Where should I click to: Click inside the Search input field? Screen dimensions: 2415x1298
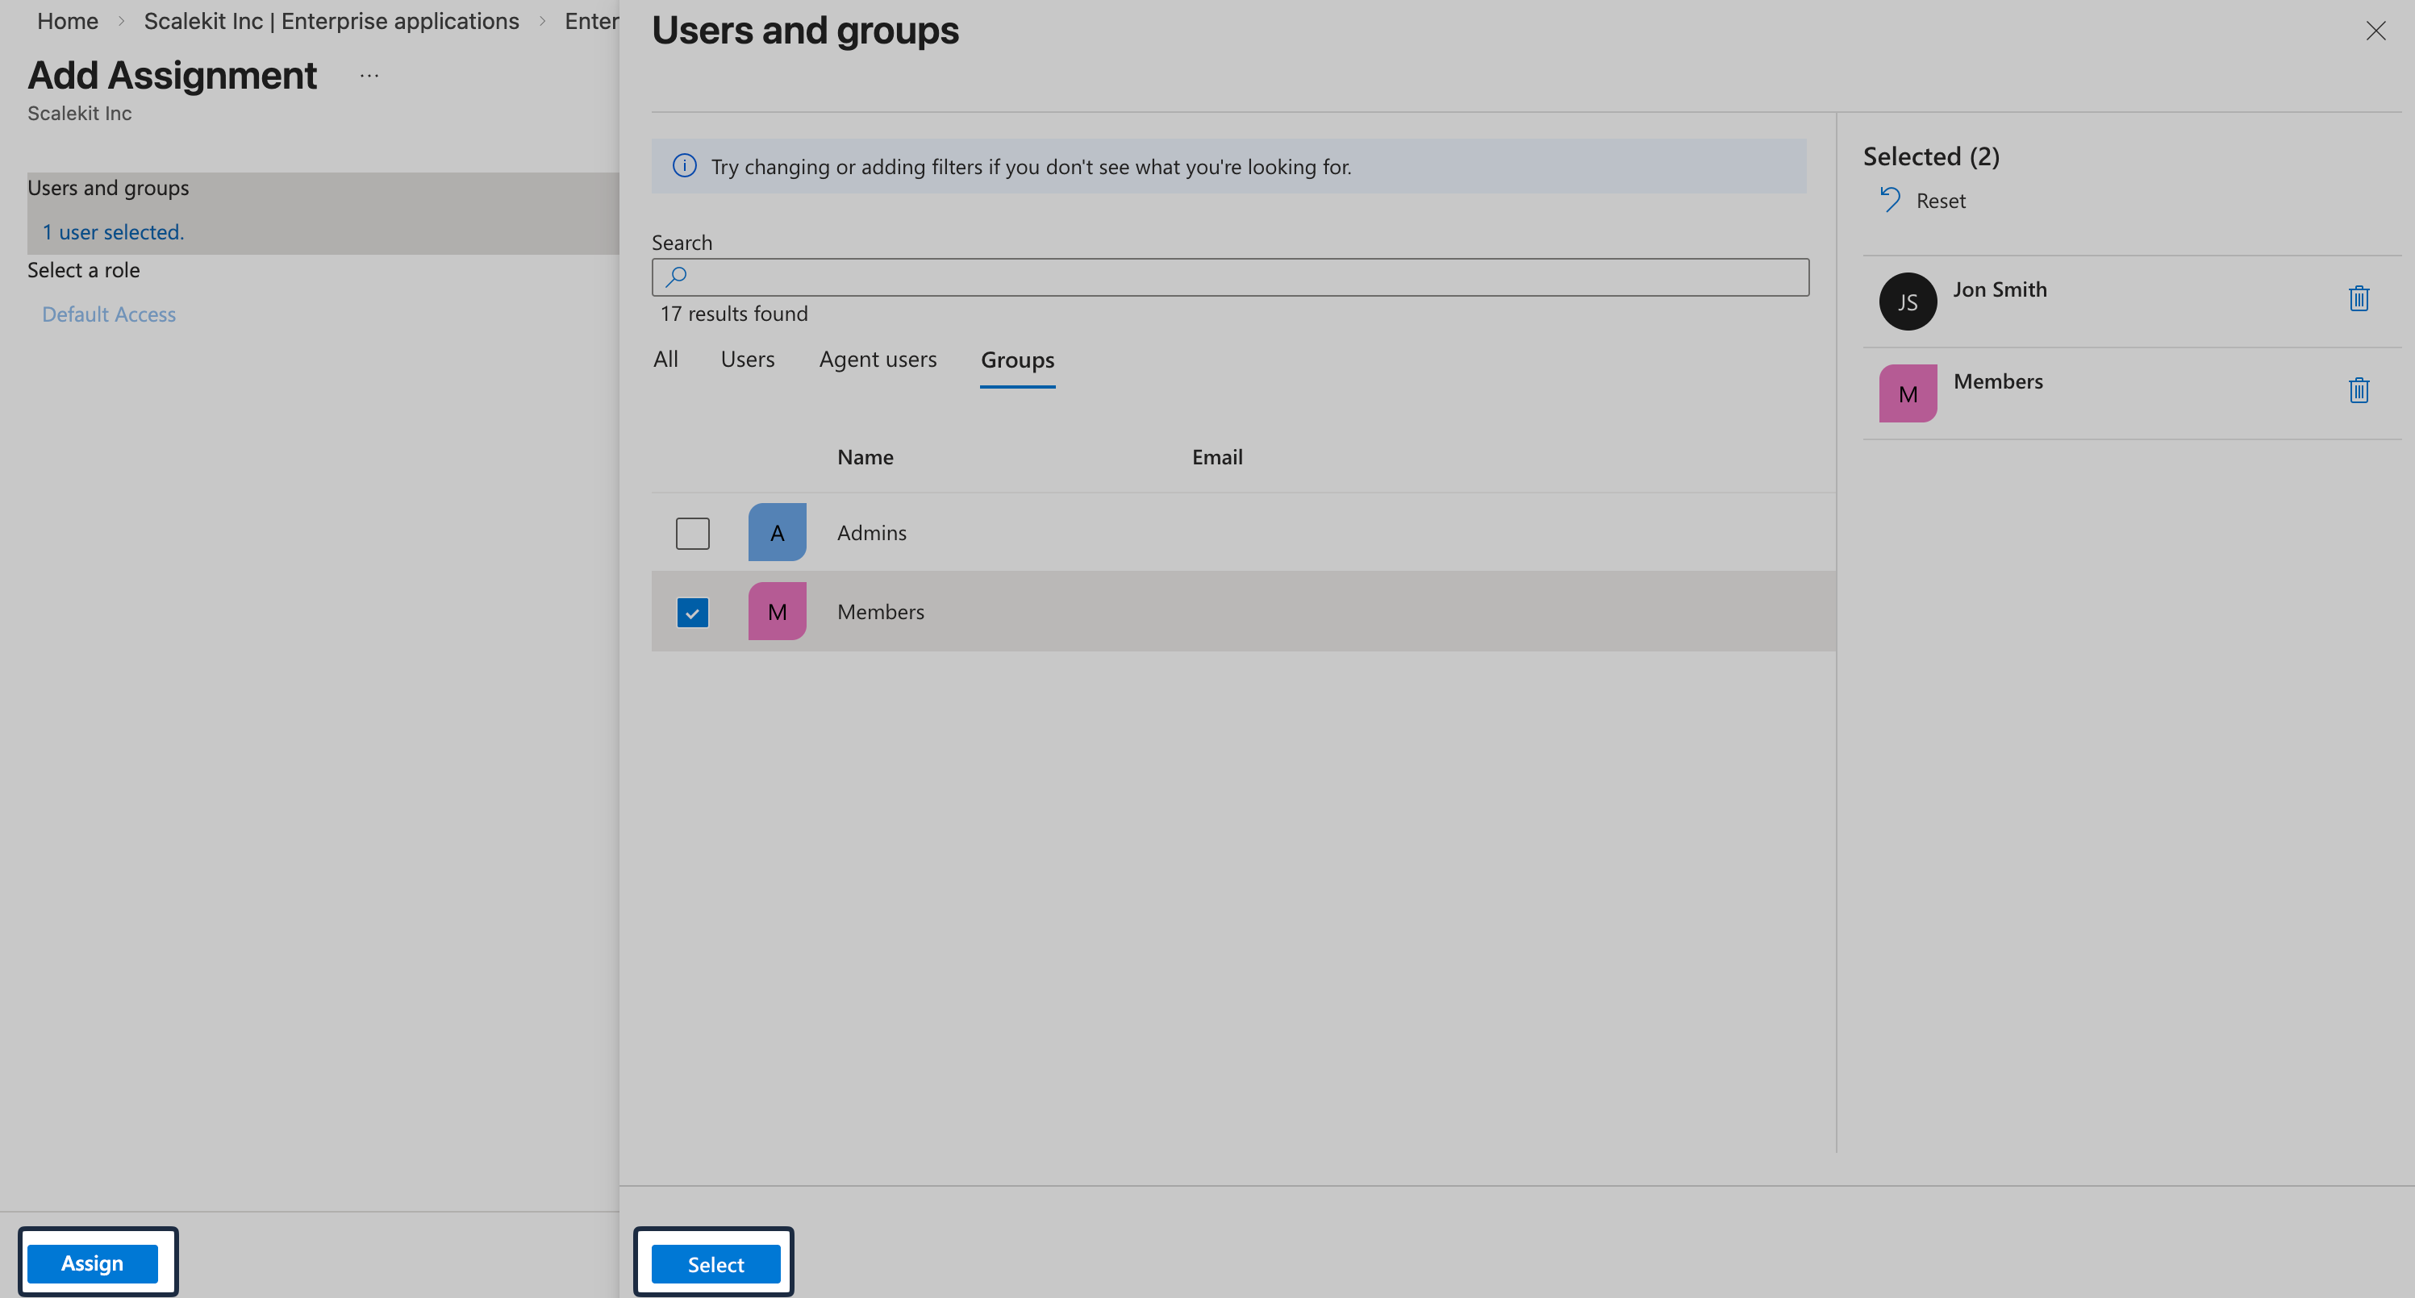(1219, 277)
